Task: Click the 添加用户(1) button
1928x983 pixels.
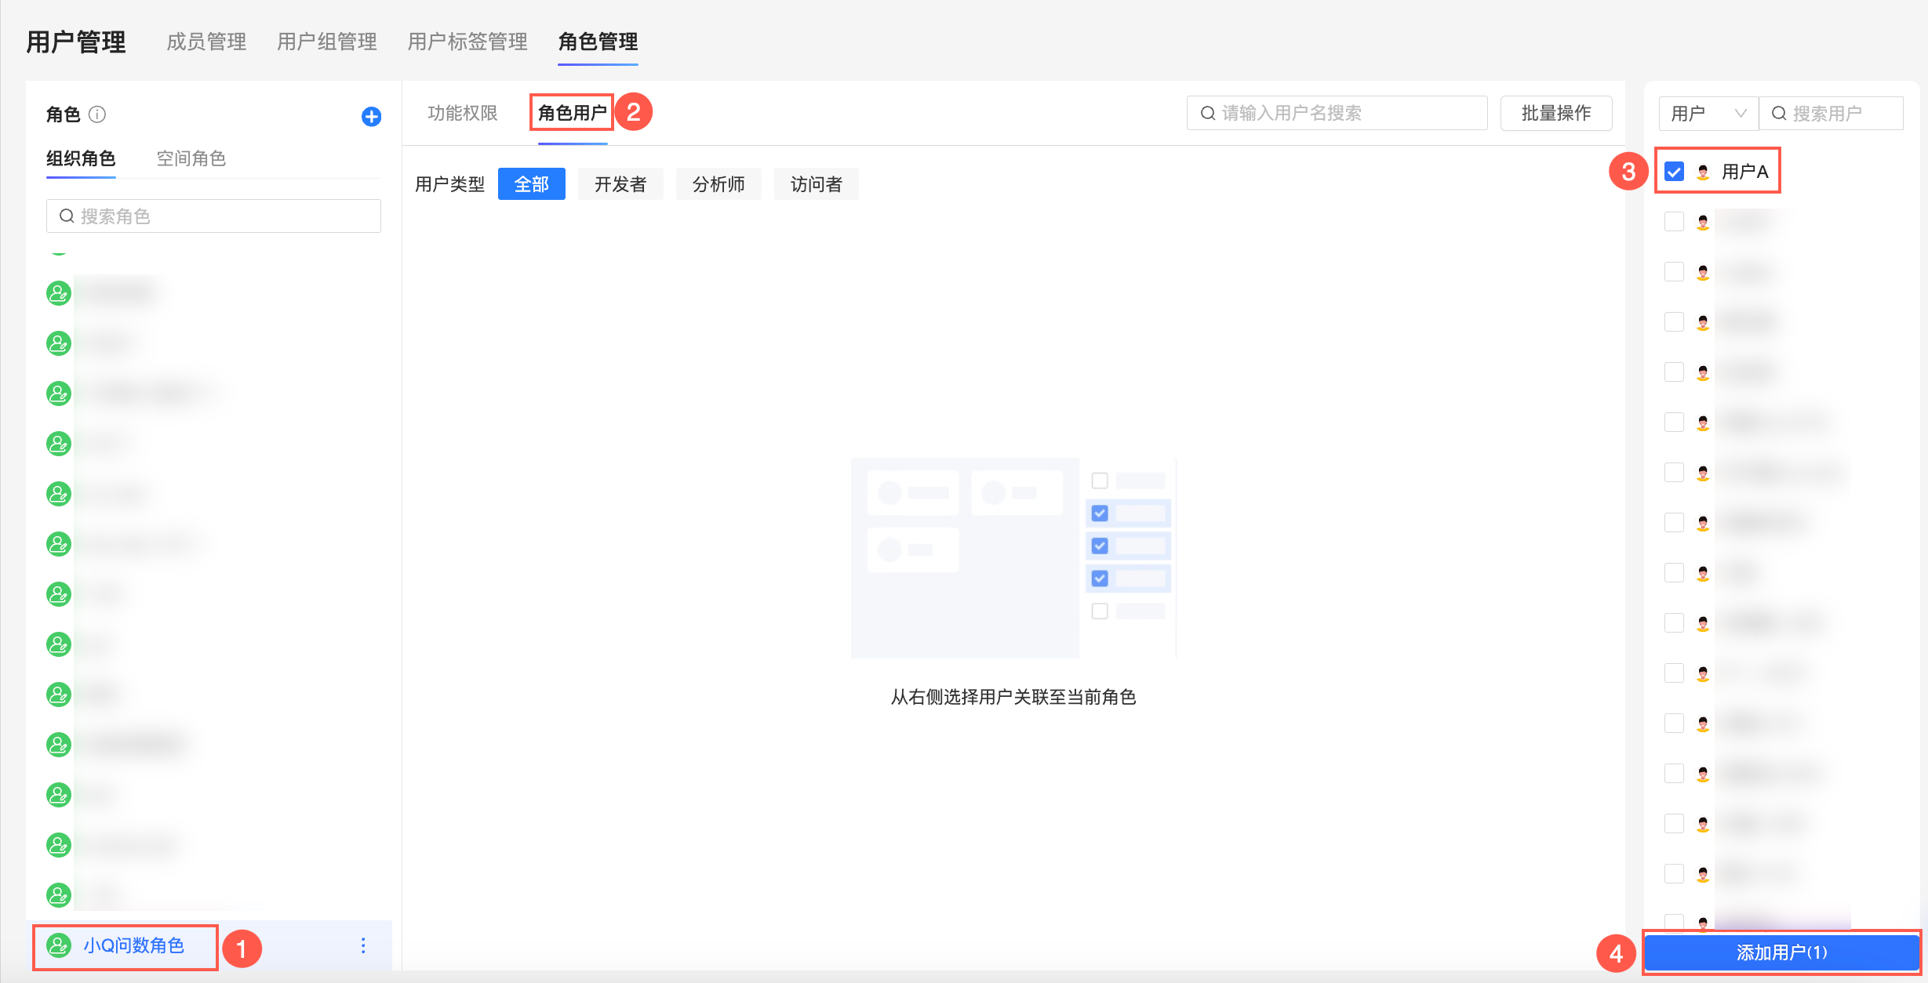Action: [x=1781, y=952]
